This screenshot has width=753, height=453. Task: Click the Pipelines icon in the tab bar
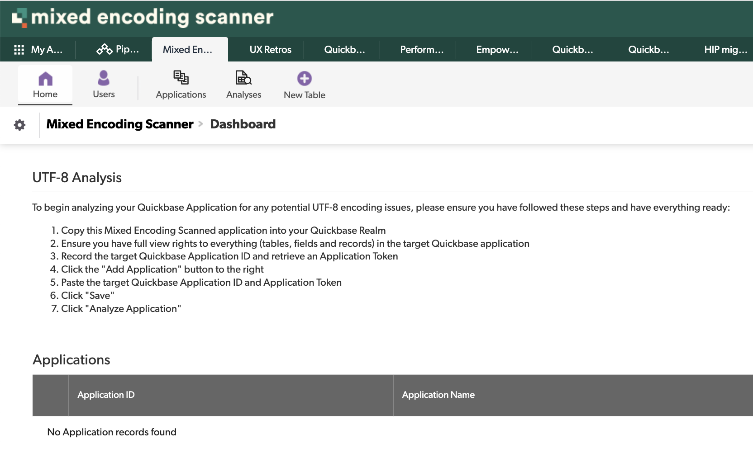105,49
